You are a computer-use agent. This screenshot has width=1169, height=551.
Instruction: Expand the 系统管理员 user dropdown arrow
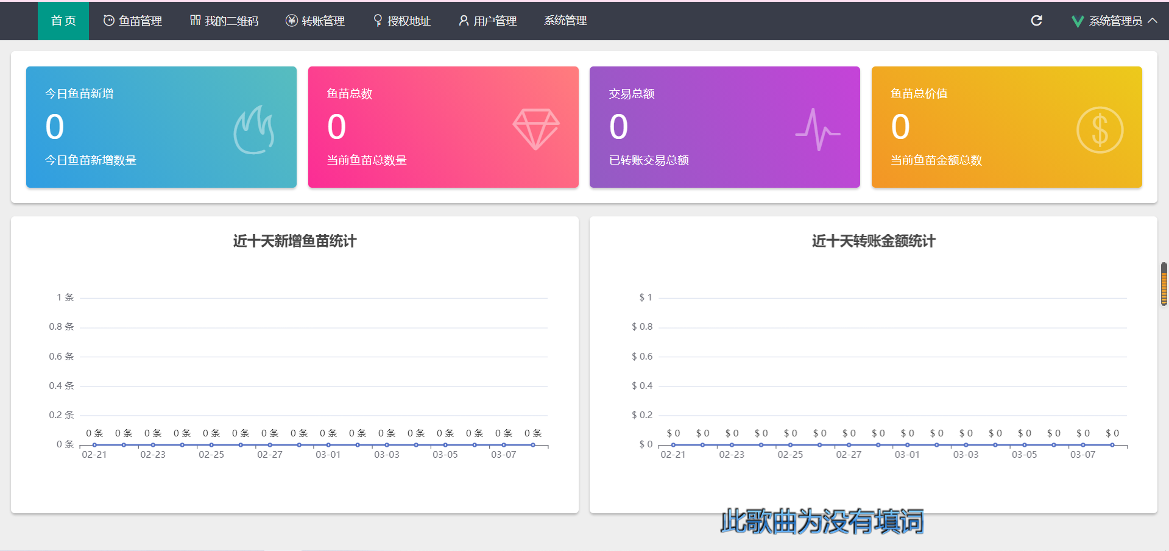[1153, 21]
